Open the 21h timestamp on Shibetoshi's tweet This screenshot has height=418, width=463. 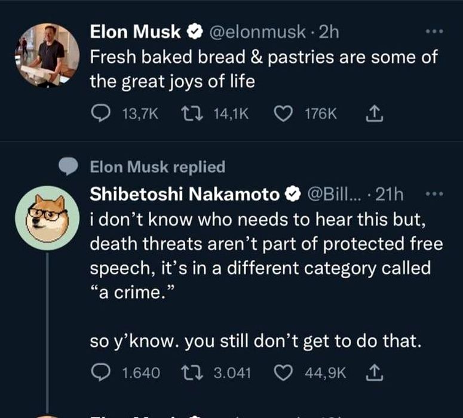392,194
